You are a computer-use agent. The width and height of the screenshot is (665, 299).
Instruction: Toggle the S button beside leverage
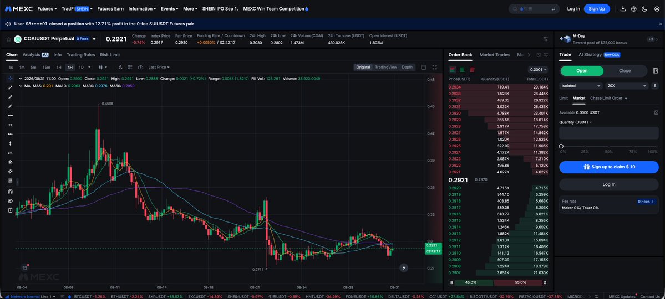(656, 86)
